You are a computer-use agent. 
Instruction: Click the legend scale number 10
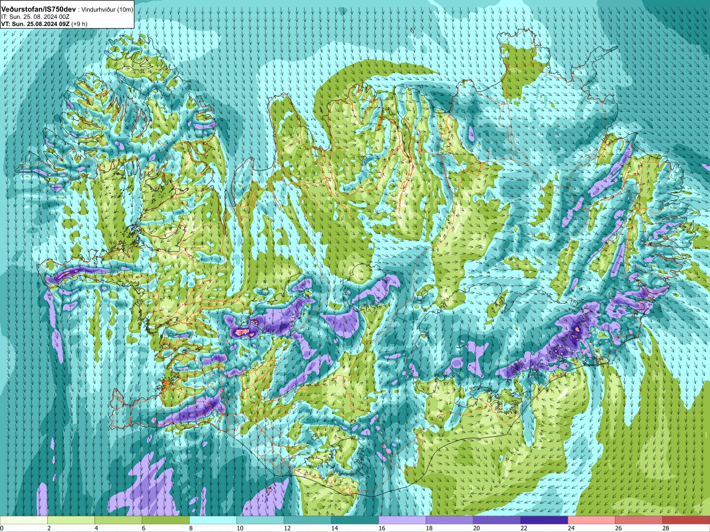pos(240,528)
